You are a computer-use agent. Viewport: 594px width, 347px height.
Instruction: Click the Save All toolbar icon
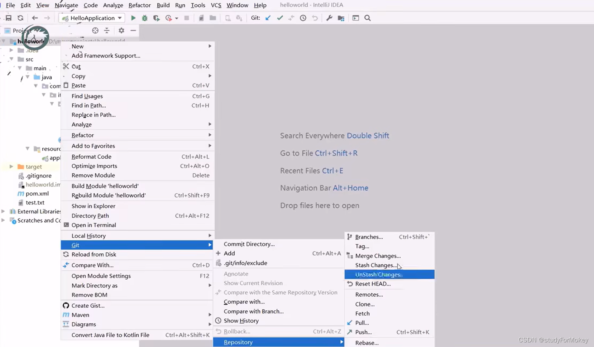(x=9, y=18)
